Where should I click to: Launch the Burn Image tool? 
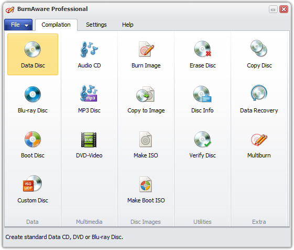tap(146, 54)
